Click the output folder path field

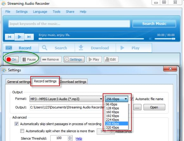[67, 107]
